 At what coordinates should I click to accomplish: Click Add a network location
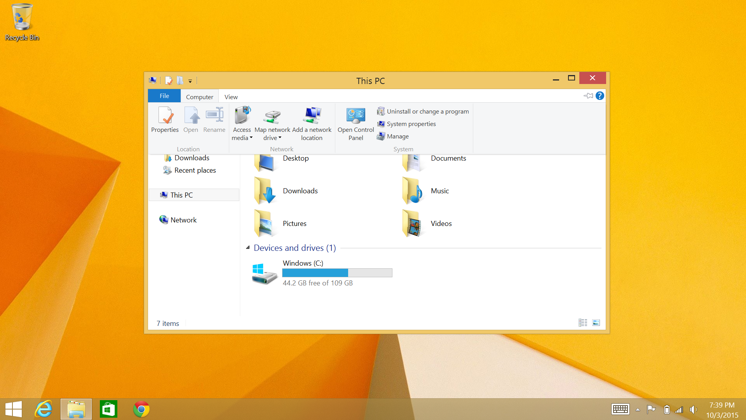click(312, 124)
